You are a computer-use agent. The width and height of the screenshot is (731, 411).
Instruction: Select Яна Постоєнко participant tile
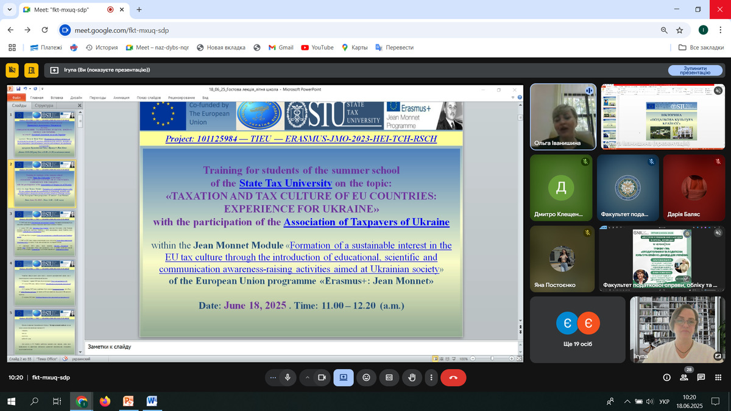[561, 258]
